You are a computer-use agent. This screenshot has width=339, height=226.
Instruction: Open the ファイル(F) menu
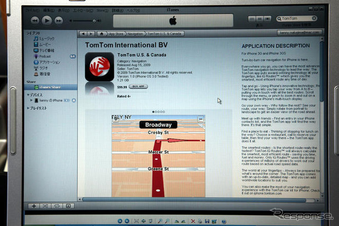[x=32, y=10]
